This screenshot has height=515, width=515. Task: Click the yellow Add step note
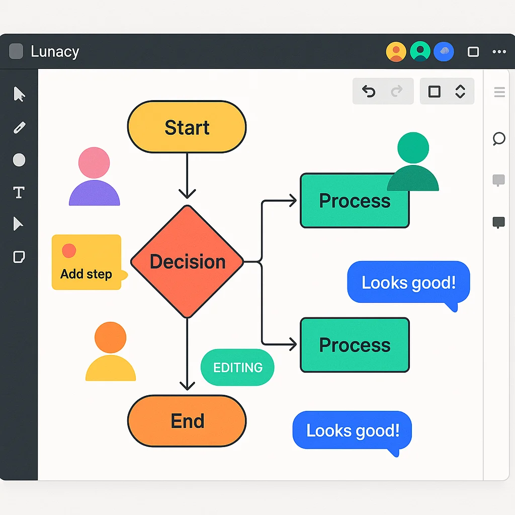(x=87, y=262)
